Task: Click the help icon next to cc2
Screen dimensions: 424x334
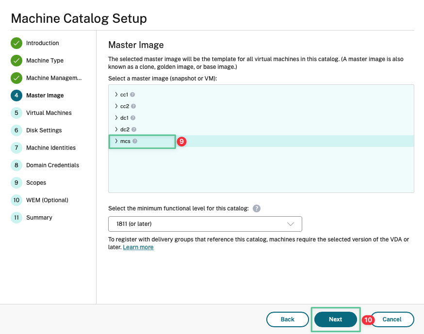Action: click(133, 106)
